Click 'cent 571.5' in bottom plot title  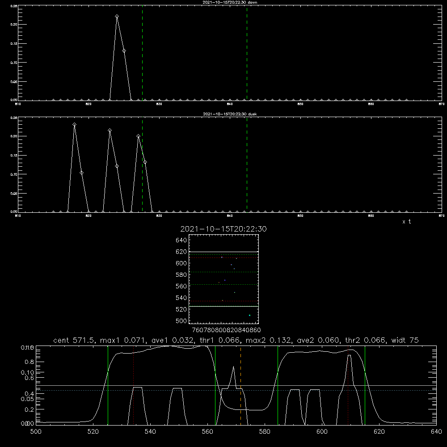(75, 340)
